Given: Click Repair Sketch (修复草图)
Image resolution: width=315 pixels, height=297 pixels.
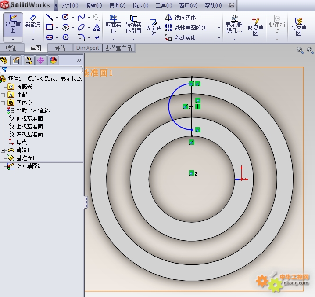Looking at the screenshot, I should tap(255, 26).
